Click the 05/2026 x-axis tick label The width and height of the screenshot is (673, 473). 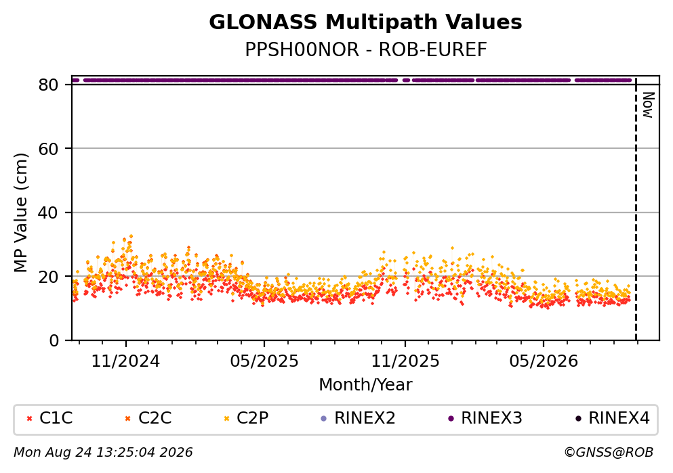click(544, 361)
